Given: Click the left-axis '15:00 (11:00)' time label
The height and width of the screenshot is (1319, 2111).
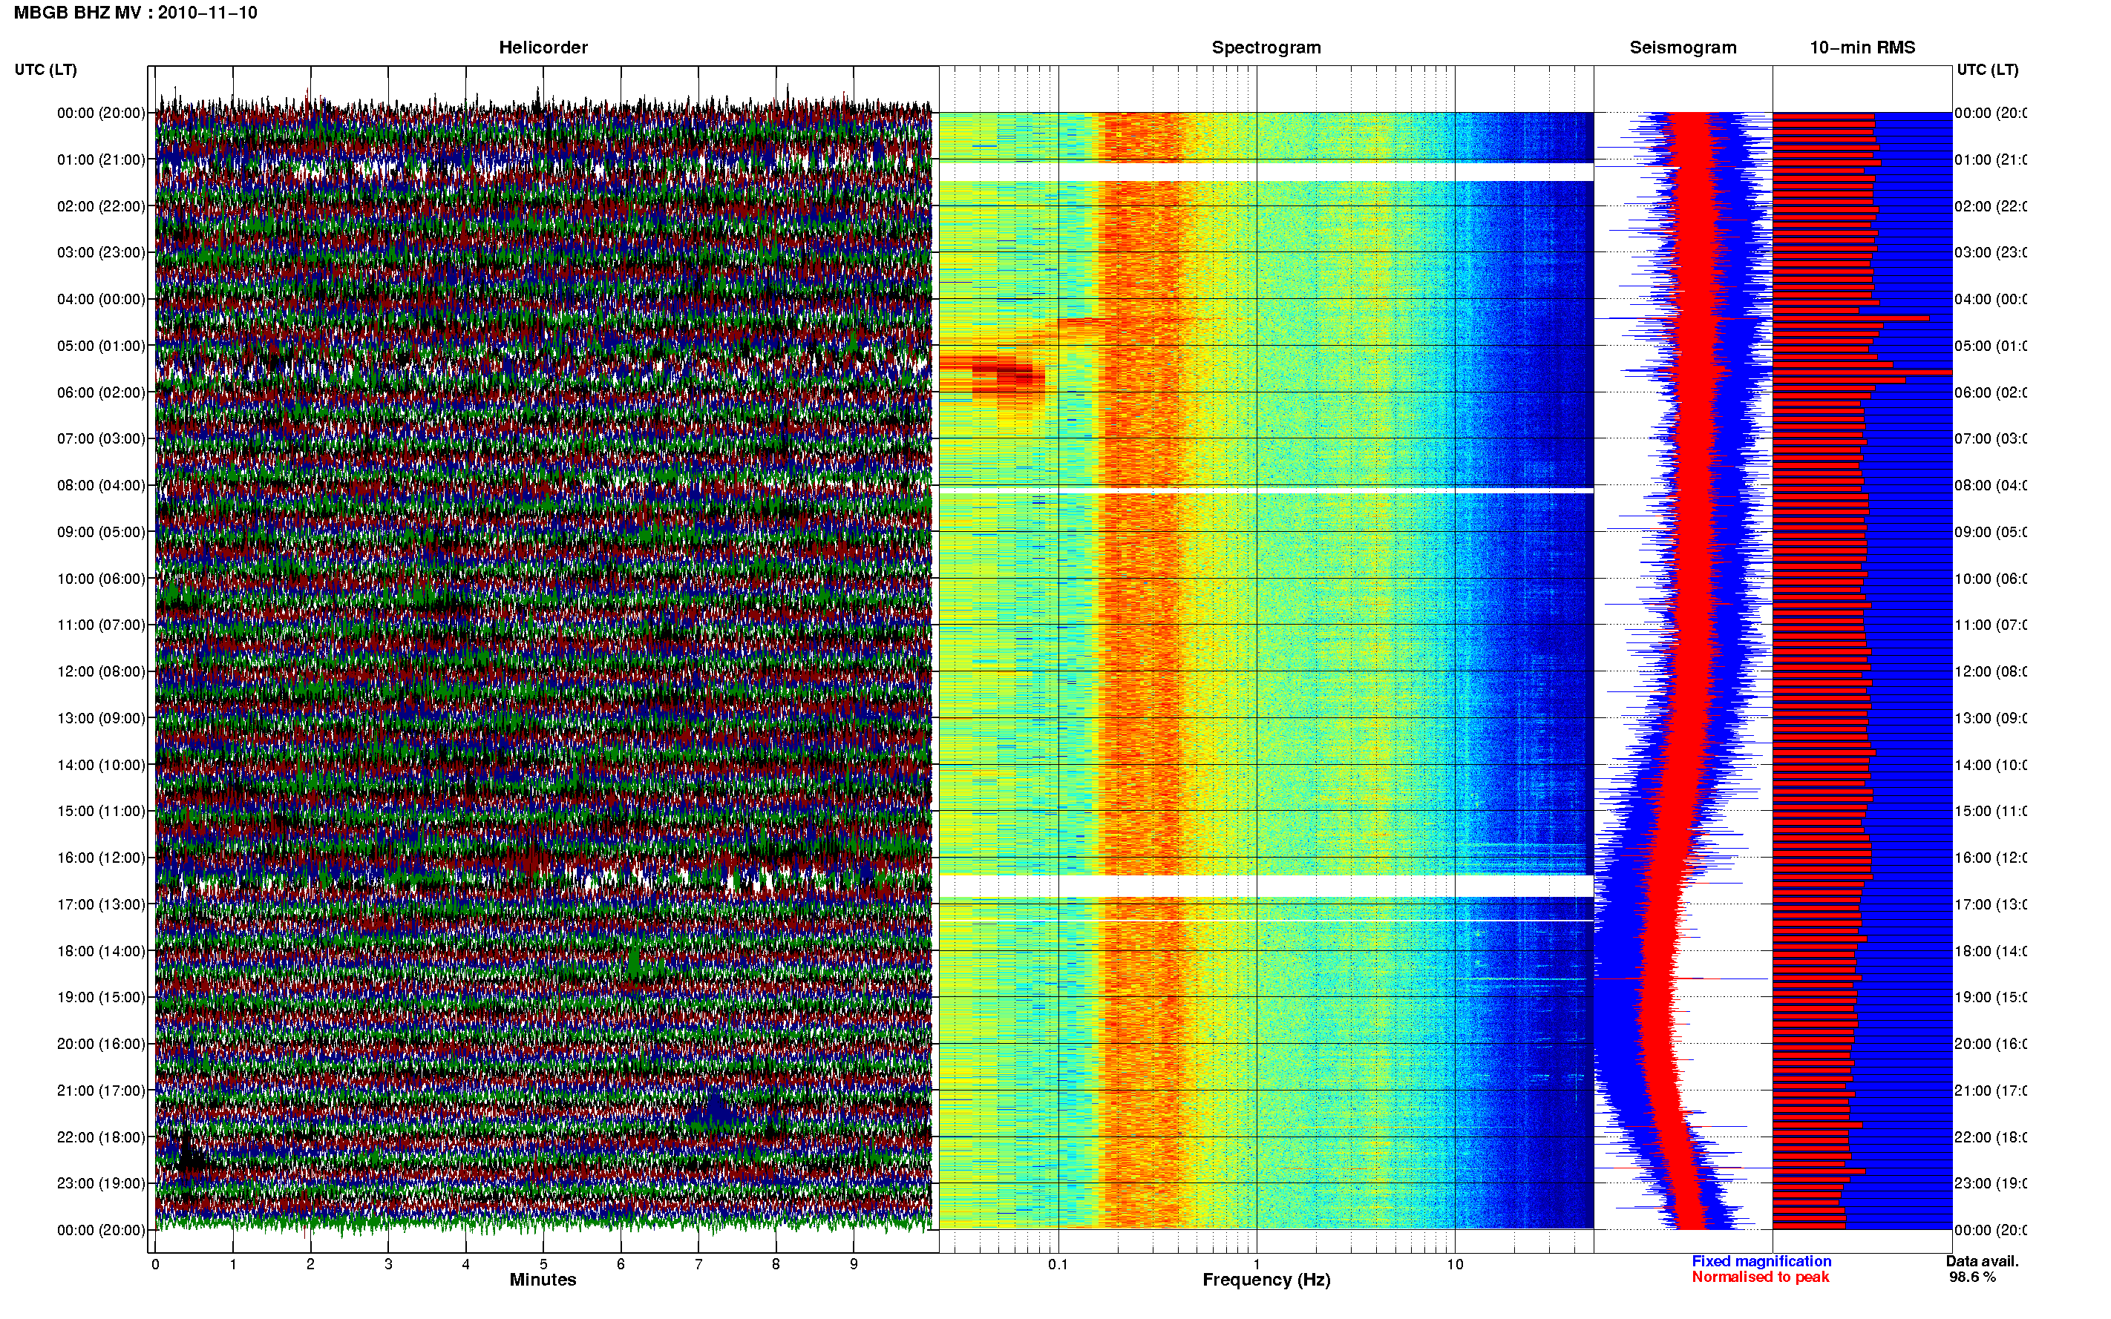Looking at the screenshot, I should [x=101, y=810].
